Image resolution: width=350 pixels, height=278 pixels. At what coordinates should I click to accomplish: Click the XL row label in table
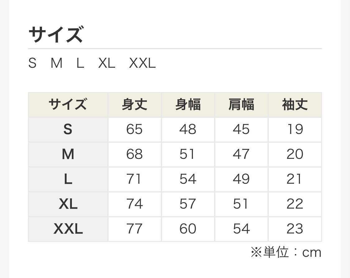(68, 204)
